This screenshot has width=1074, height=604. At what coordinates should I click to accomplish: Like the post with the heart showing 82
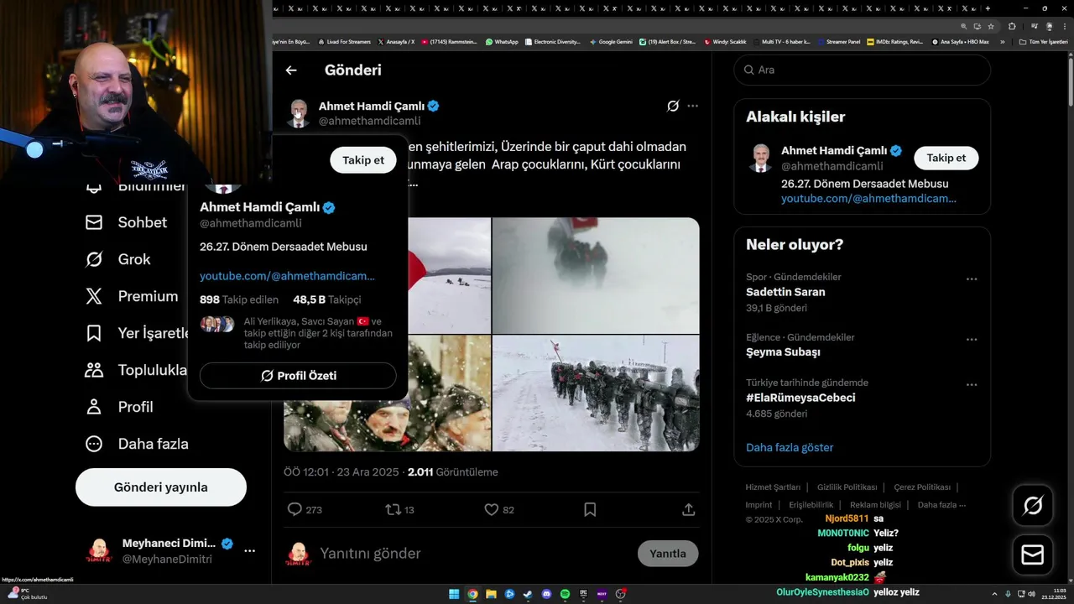click(499, 509)
